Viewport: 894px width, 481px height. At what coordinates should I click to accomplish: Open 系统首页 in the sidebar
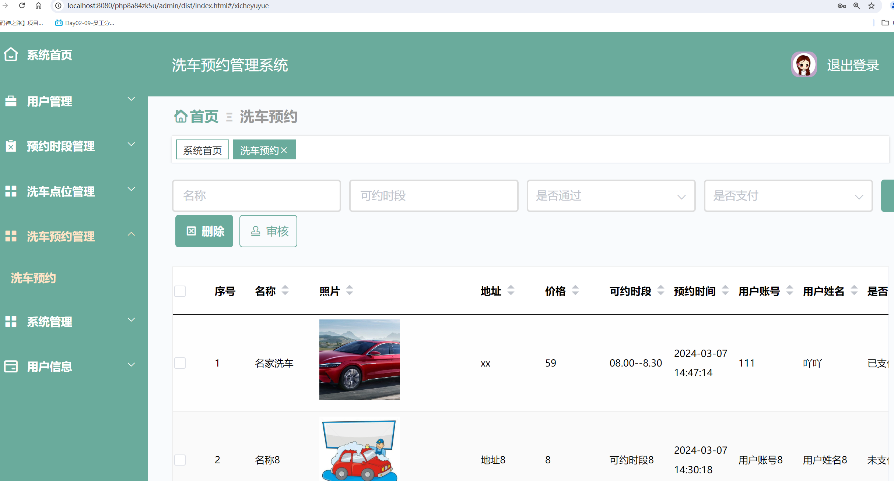tap(49, 55)
